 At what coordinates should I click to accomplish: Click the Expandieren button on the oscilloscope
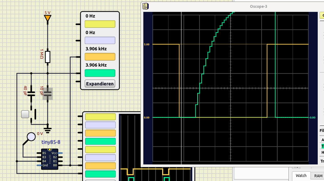click(100, 84)
